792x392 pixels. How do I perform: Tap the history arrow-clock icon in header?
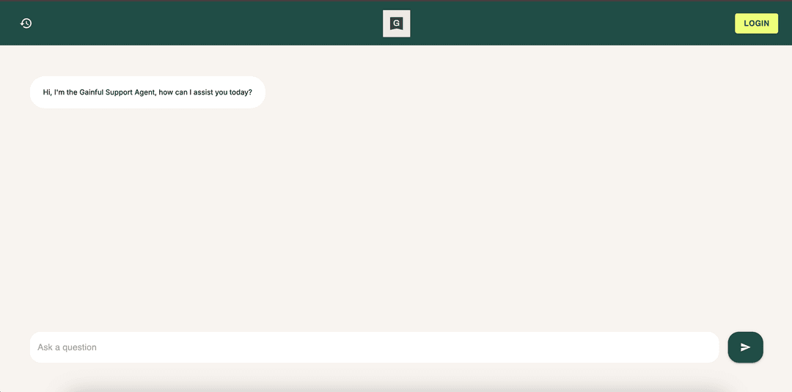26,23
